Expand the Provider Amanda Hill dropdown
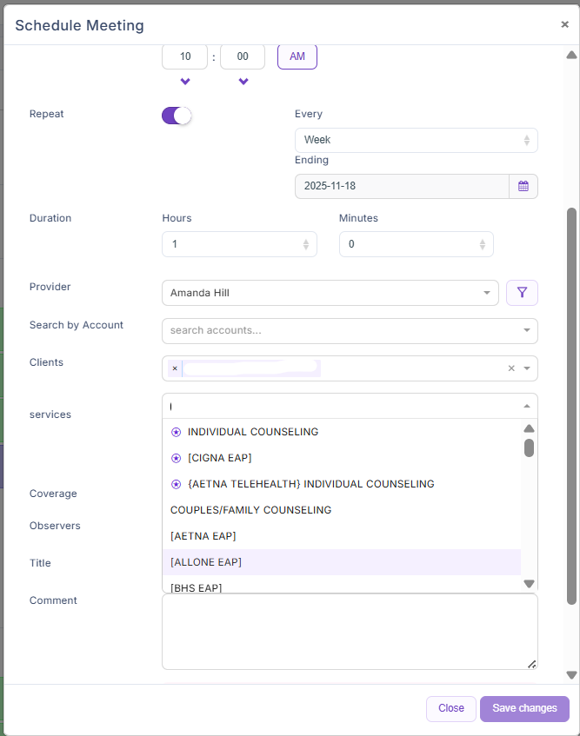The width and height of the screenshot is (580, 736). click(330, 293)
